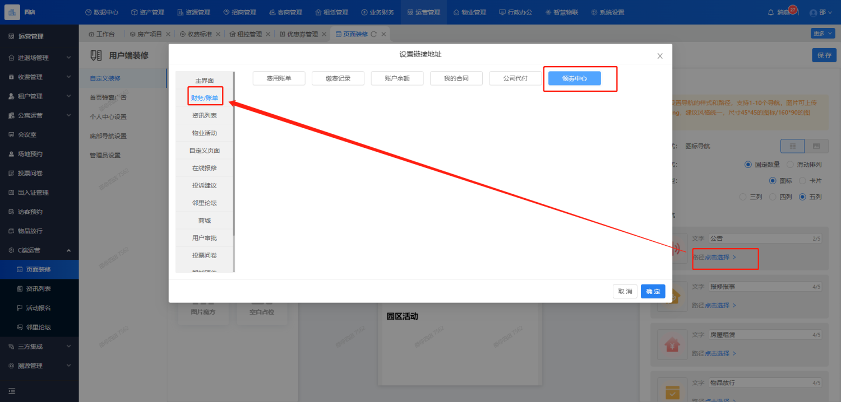Select the 滑动排列 radio option
The width and height of the screenshot is (841, 402).
(791, 165)
